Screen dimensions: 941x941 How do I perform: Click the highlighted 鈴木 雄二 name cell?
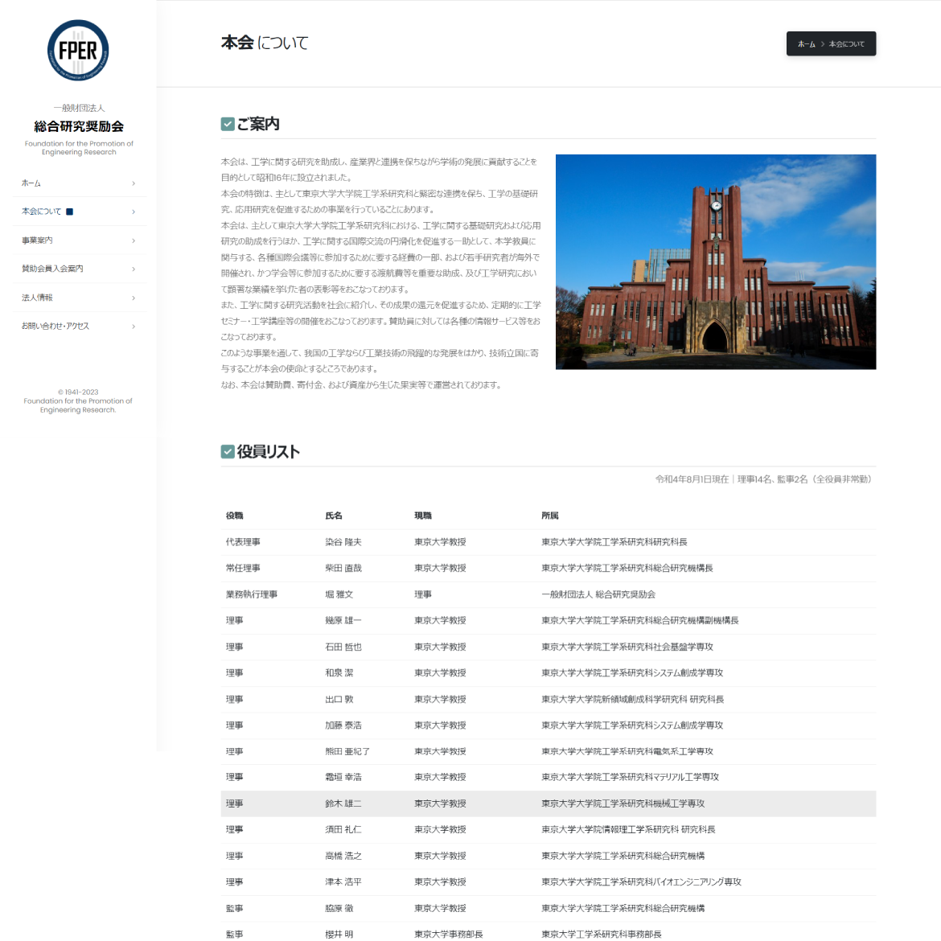[x=343, y=803]
